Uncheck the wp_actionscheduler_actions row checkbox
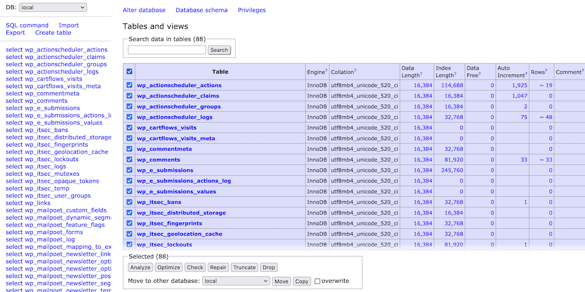 click(129, 85)
